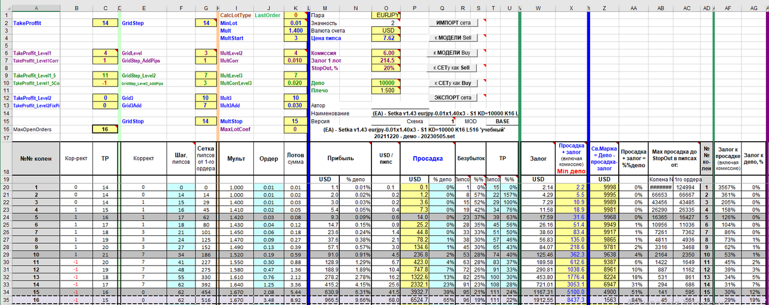769x305 pixels.
Task: Select column W header
Action: click(538, 8)
